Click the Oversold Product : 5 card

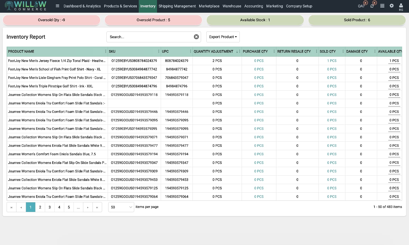153,20
